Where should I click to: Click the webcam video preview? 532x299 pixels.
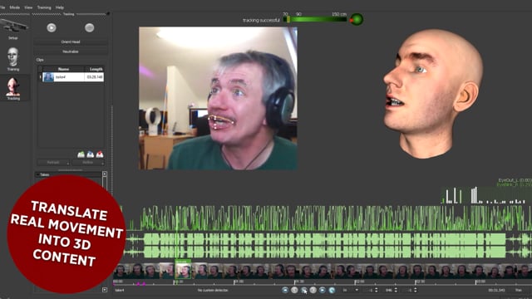[x=218, y=98]
